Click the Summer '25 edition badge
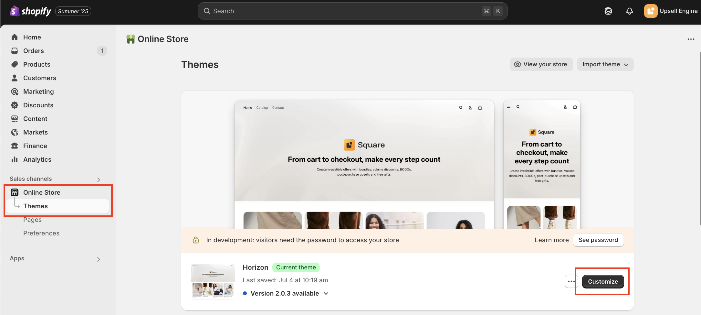701x315 pixels. pyautogui.click(x=73, y=11)
